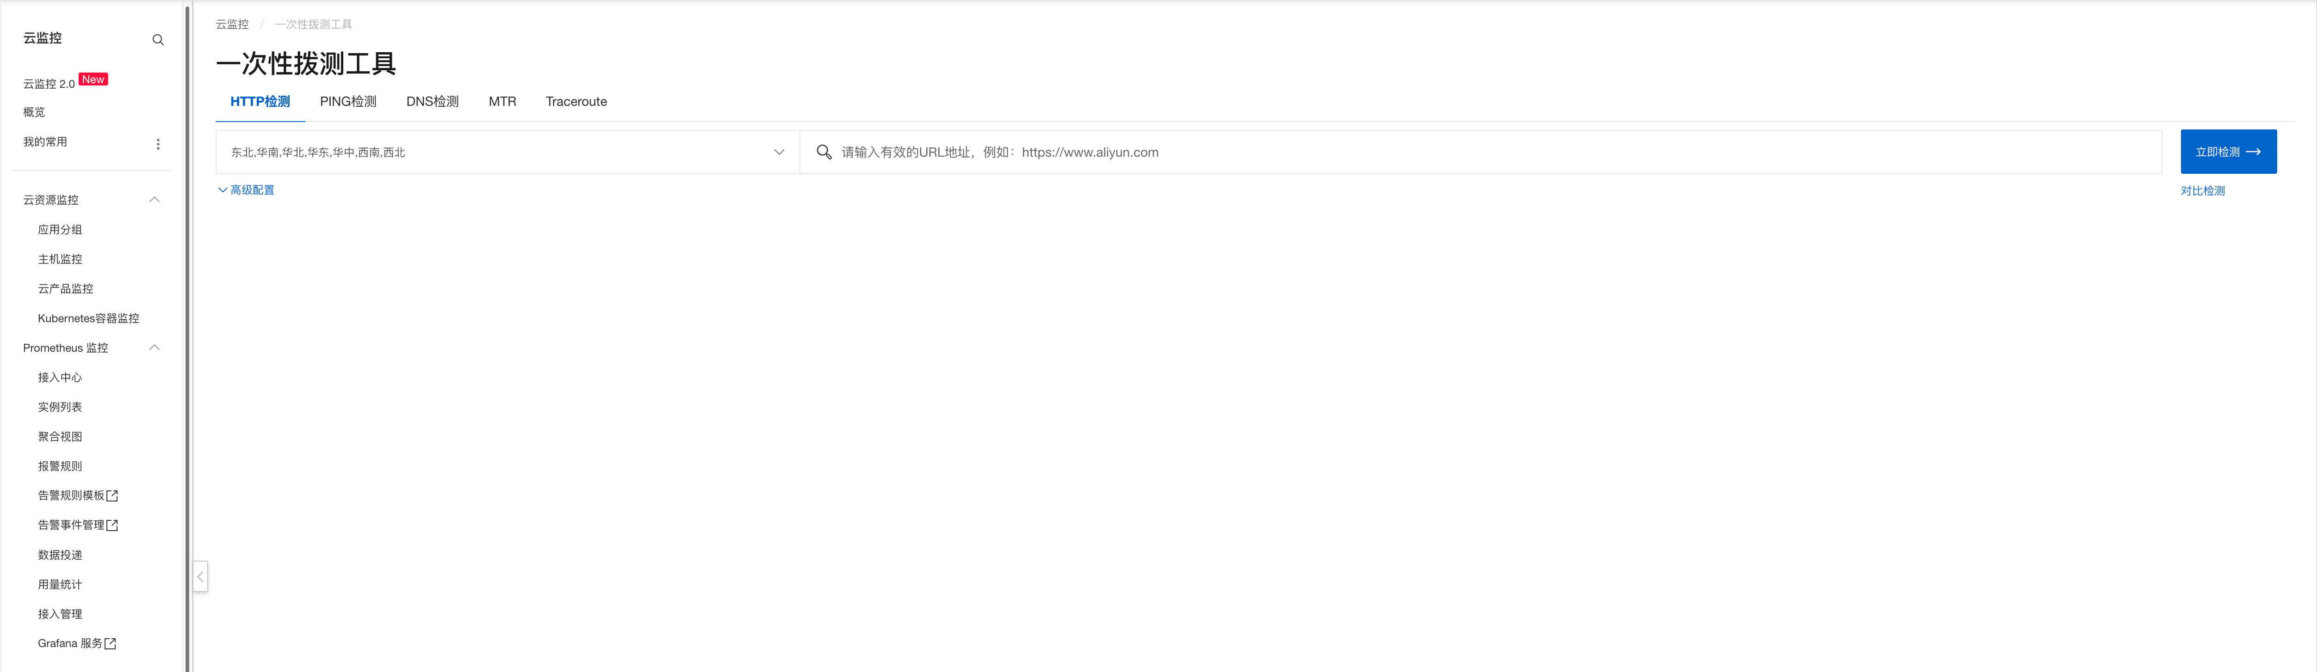Collapse the 云资源监控 section

pyautogui.click(x=155, y=200)
